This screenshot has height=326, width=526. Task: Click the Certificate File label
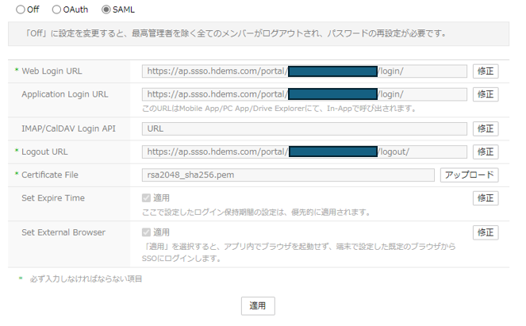50,175
